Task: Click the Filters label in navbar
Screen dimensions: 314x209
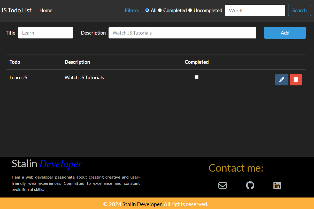Action: 132,10
